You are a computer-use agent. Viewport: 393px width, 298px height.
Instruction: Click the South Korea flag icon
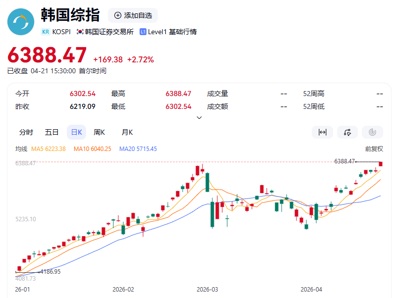click(80, 32)
